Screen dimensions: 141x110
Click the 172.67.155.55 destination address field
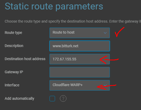coord(80,59)
